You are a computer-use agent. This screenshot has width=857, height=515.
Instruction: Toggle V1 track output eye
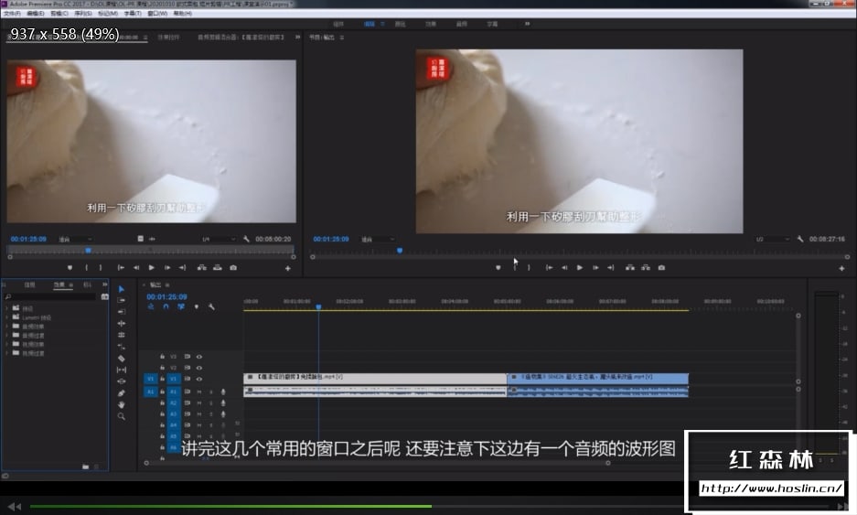coord(199,379)
